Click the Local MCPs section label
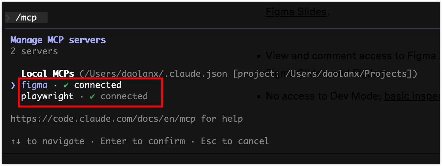The height and width of the screenshot is (166, 442). [x=48, y=73]
